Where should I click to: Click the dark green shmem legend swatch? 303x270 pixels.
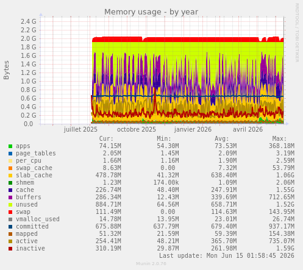click(x=10, y=183)
